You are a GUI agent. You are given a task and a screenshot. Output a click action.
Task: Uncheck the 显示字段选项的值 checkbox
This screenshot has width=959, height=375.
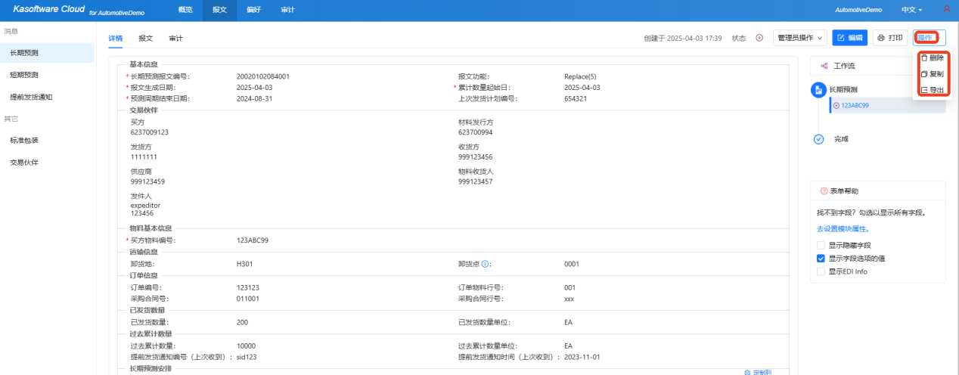pos(821,258)
